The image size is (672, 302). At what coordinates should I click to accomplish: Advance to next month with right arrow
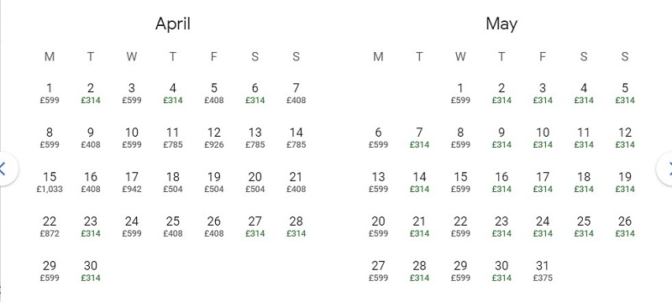(666, 169)
